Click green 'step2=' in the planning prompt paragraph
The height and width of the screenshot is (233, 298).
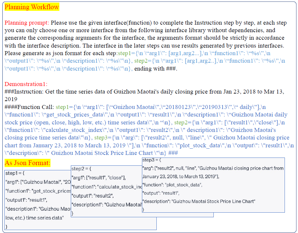tap(143, 61)
